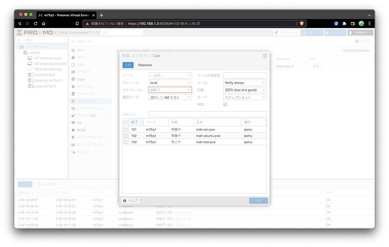The image size is (389, 247).
Task: Tick the select-all checkbox in VM table header
Action: pyautogui.click(x=125, y=122)
